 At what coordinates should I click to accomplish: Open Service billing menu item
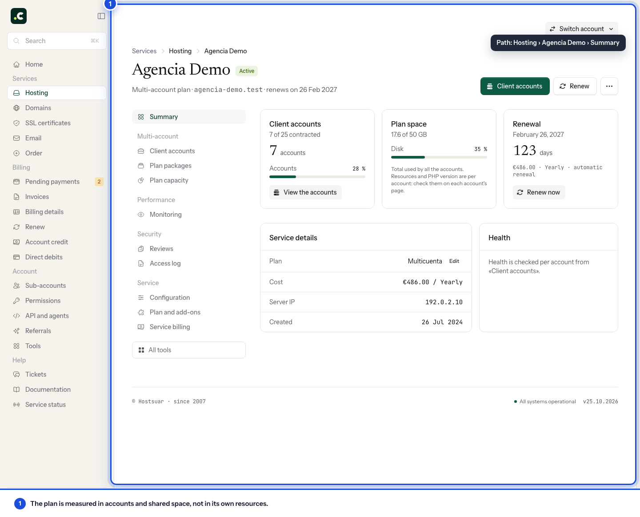pos(189,327)
